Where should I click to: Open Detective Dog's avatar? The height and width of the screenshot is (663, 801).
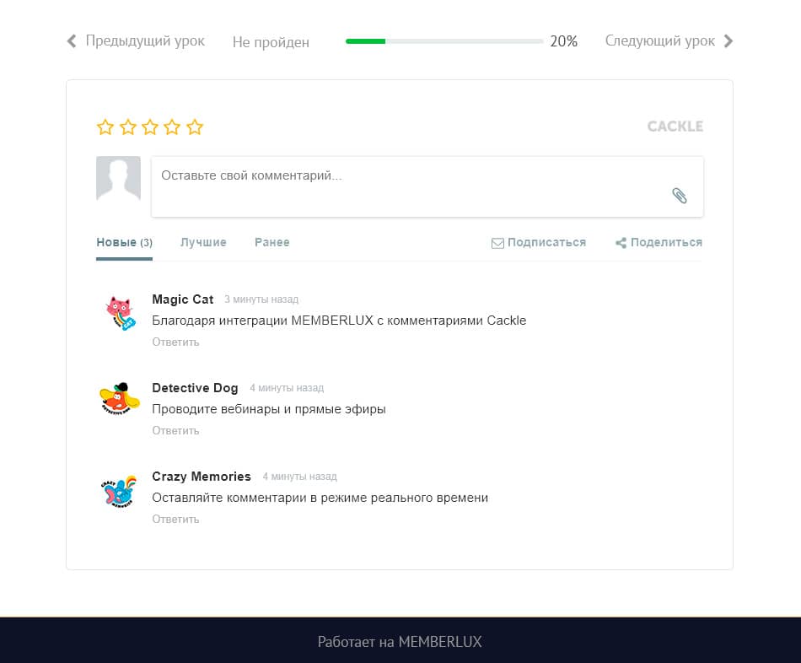coord(119,399)
